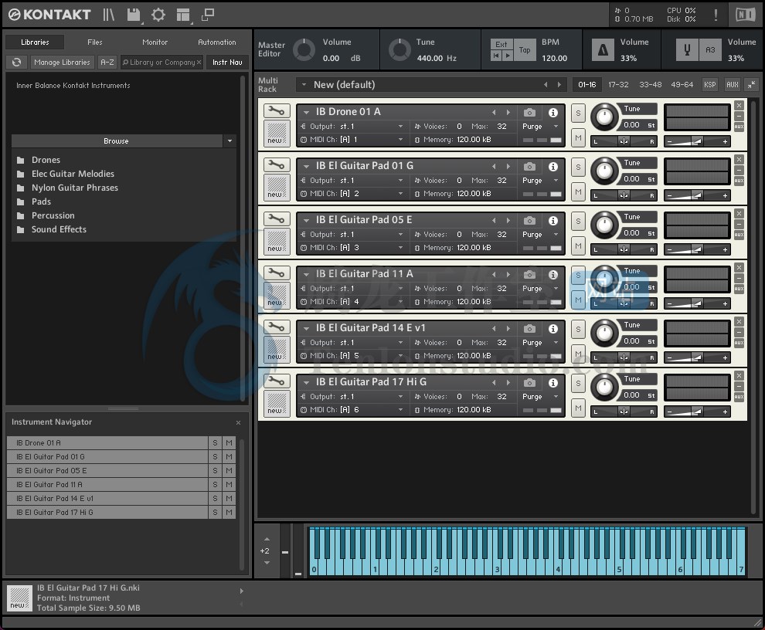Select rack page 33-48
This screenshot has height=630, width=765.
coord(651,84)
